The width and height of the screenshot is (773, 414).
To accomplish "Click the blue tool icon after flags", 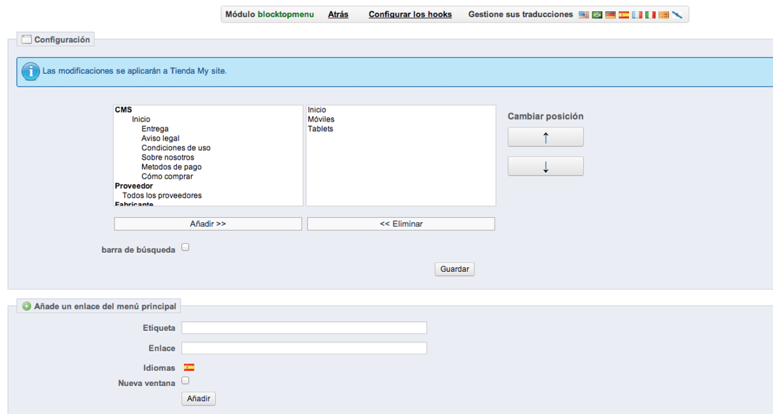I will [677, 15].
